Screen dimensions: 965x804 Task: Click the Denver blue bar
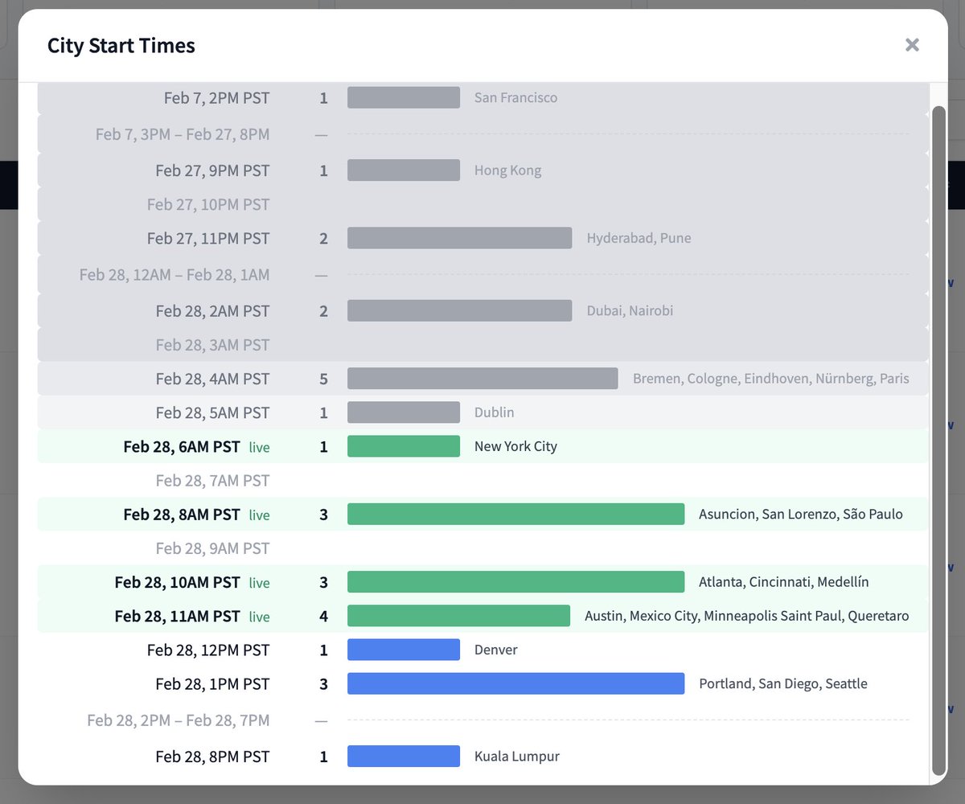404,649
